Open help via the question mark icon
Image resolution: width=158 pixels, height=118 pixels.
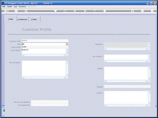pyautogui.click(x=16, y=11)
